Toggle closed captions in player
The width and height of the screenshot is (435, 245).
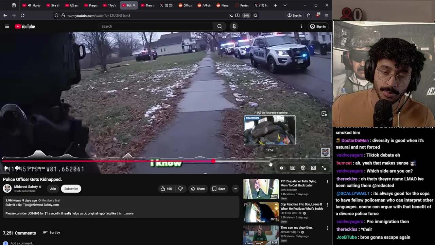click(293, 168)
